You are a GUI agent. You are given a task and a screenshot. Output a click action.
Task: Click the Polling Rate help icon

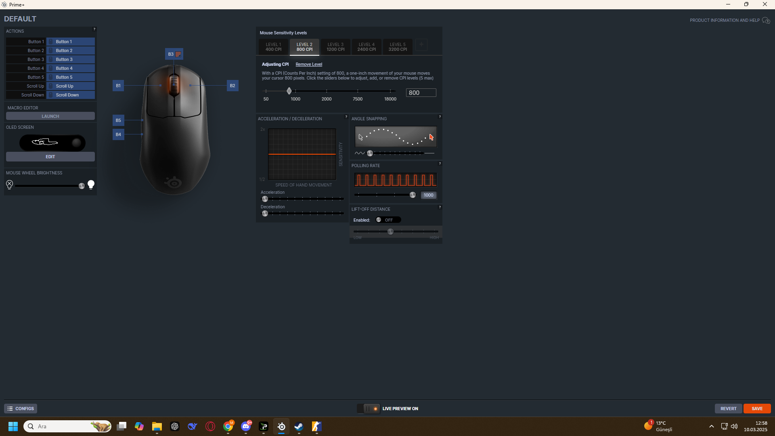pos(440,164)
